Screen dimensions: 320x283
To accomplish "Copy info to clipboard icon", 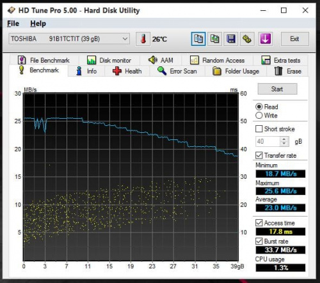I will 198,39.
